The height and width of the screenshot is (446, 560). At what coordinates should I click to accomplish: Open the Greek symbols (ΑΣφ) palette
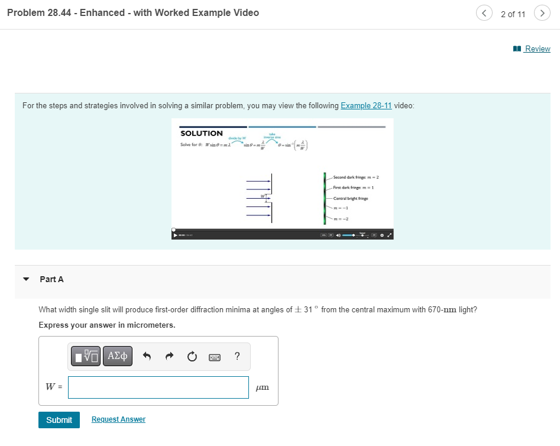117,356
